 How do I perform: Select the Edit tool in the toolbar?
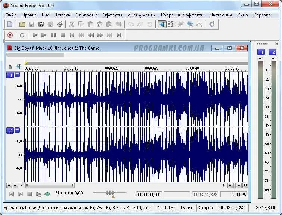point(162,24)
